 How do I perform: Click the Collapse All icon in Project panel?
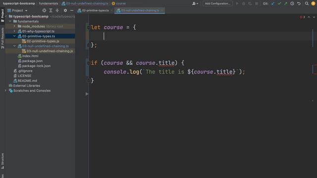(57, 10)
